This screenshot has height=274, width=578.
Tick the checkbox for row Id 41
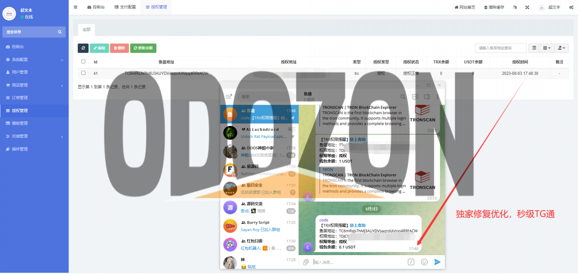(x=83, y=73)
